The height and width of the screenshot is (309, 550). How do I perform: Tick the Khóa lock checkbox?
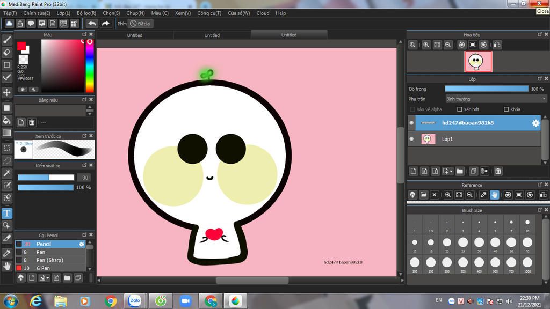click(x=506, y=109)
